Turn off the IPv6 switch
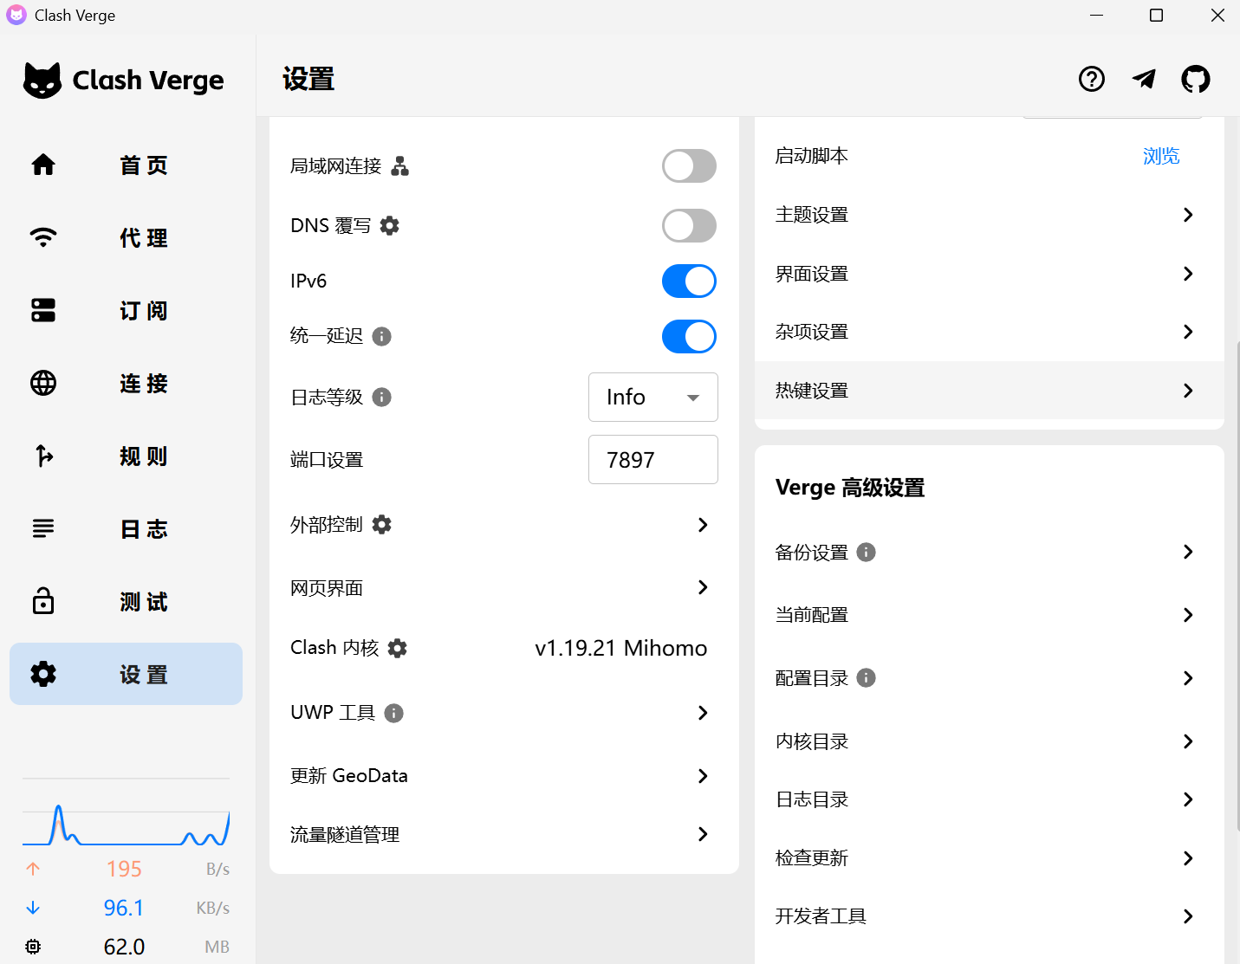1240x964 pixels. pos(689,281)
